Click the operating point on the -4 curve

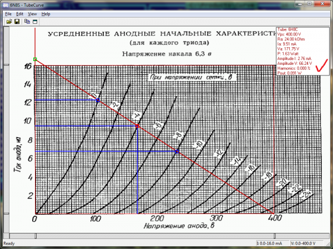[x=137, y=125]
